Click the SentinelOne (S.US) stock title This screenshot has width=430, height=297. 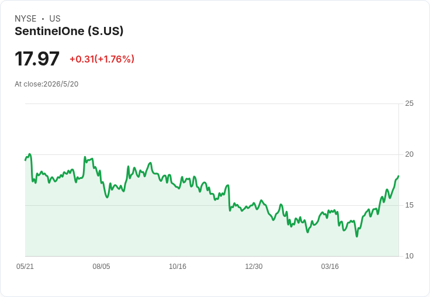click(69, 31)
